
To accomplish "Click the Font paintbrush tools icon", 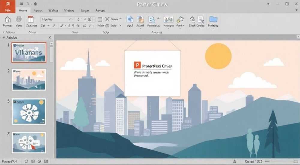I will [180, 19].
